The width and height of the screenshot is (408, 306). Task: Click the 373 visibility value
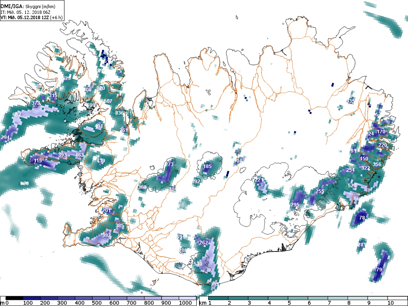point(36,103)
